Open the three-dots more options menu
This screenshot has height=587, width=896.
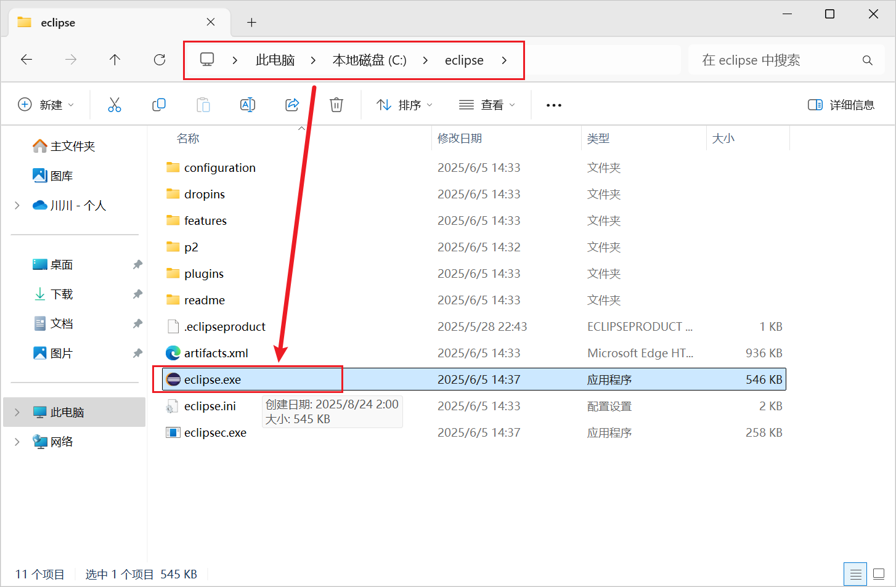[554, 105]
